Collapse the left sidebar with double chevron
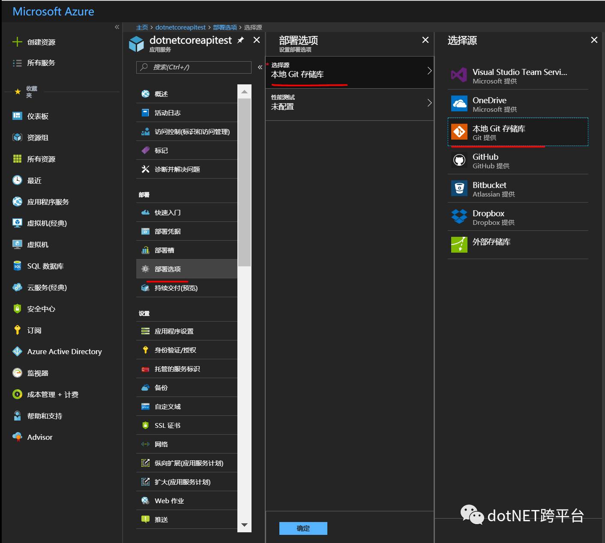The height and width of the screenshot is (543, 605). [117, 27]
